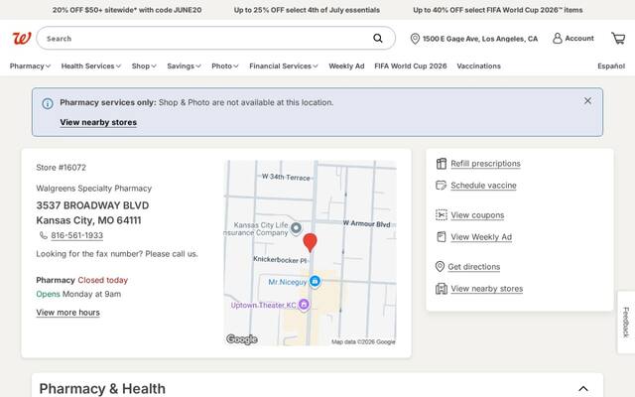Screen dimensions: 635x397
Task: Click View nearby stores in the side panel
Action: 487,289
